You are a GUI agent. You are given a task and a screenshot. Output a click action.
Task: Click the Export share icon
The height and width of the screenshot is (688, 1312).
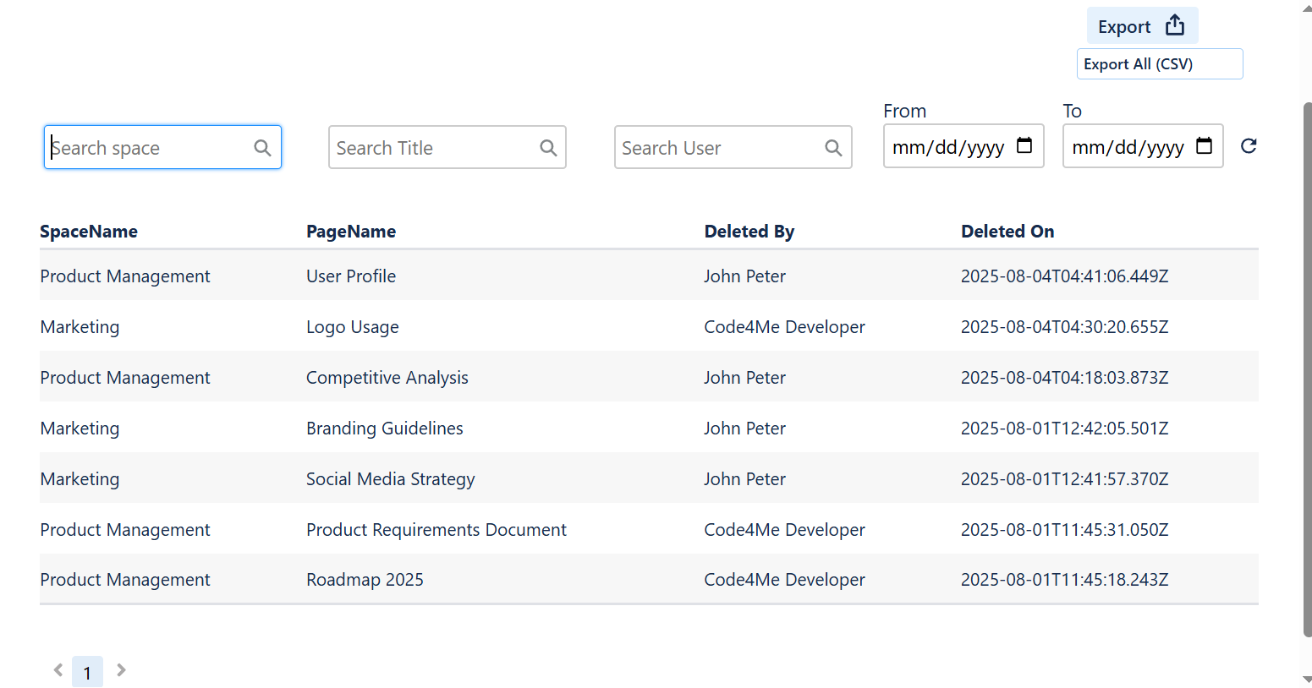[1174, 25]
